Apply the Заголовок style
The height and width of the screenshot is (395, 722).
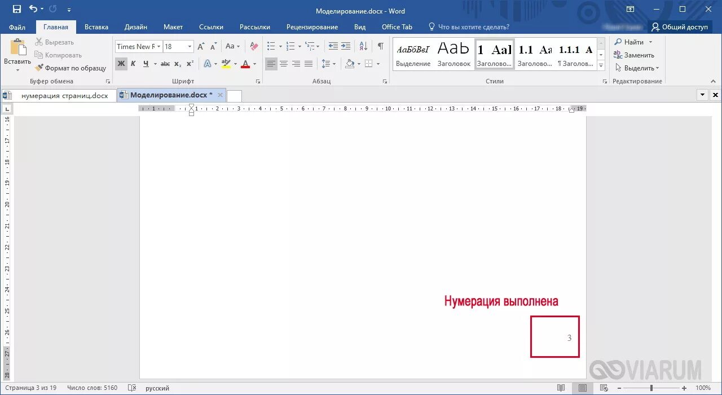[454, 55]
